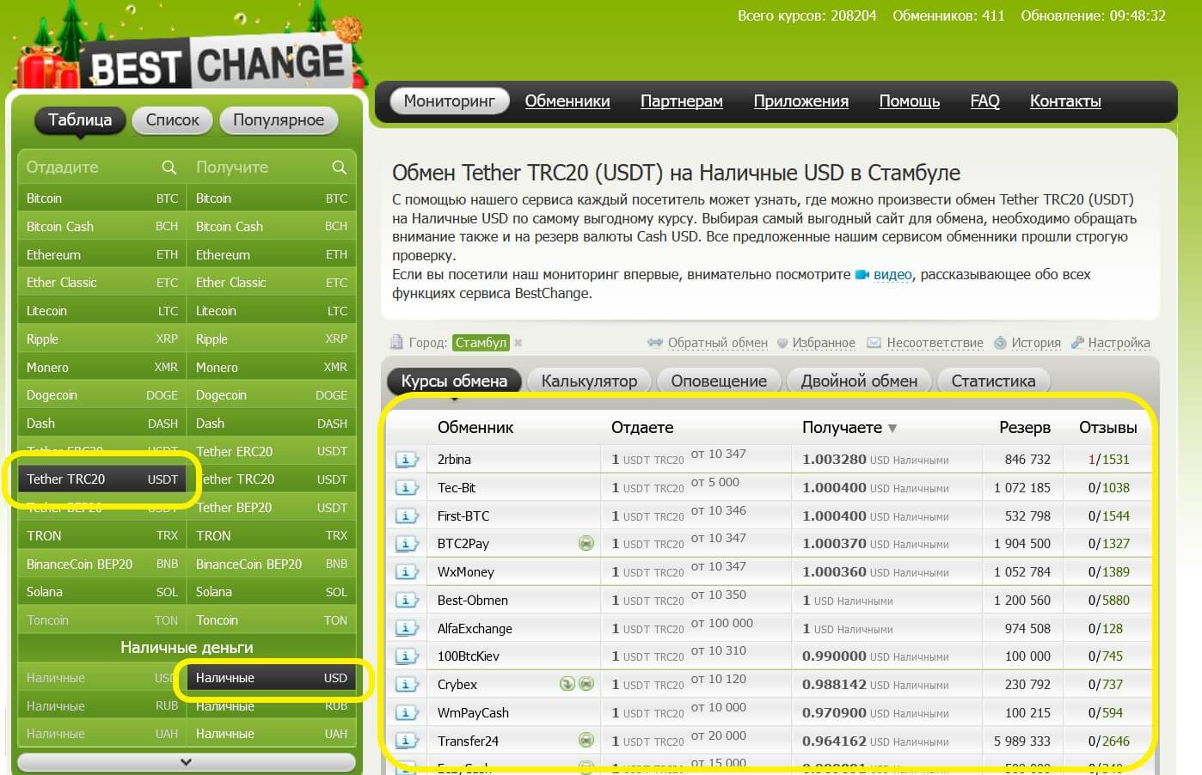Screen dimensions: 1202x775
Task: Select Ethereum ETH in Получите column
Action: click(271, 255)
